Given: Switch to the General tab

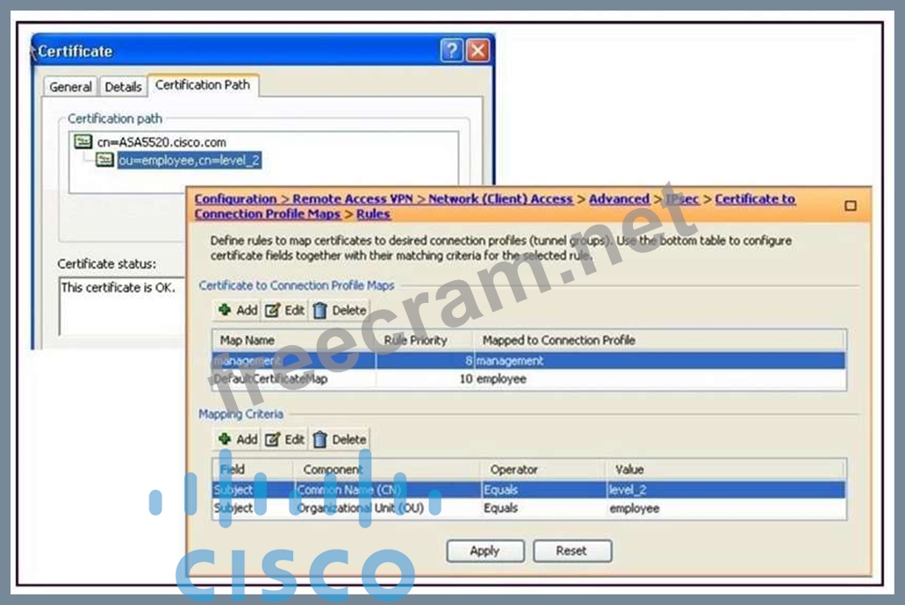Looking at the screenshot, I should click(70, 87).
